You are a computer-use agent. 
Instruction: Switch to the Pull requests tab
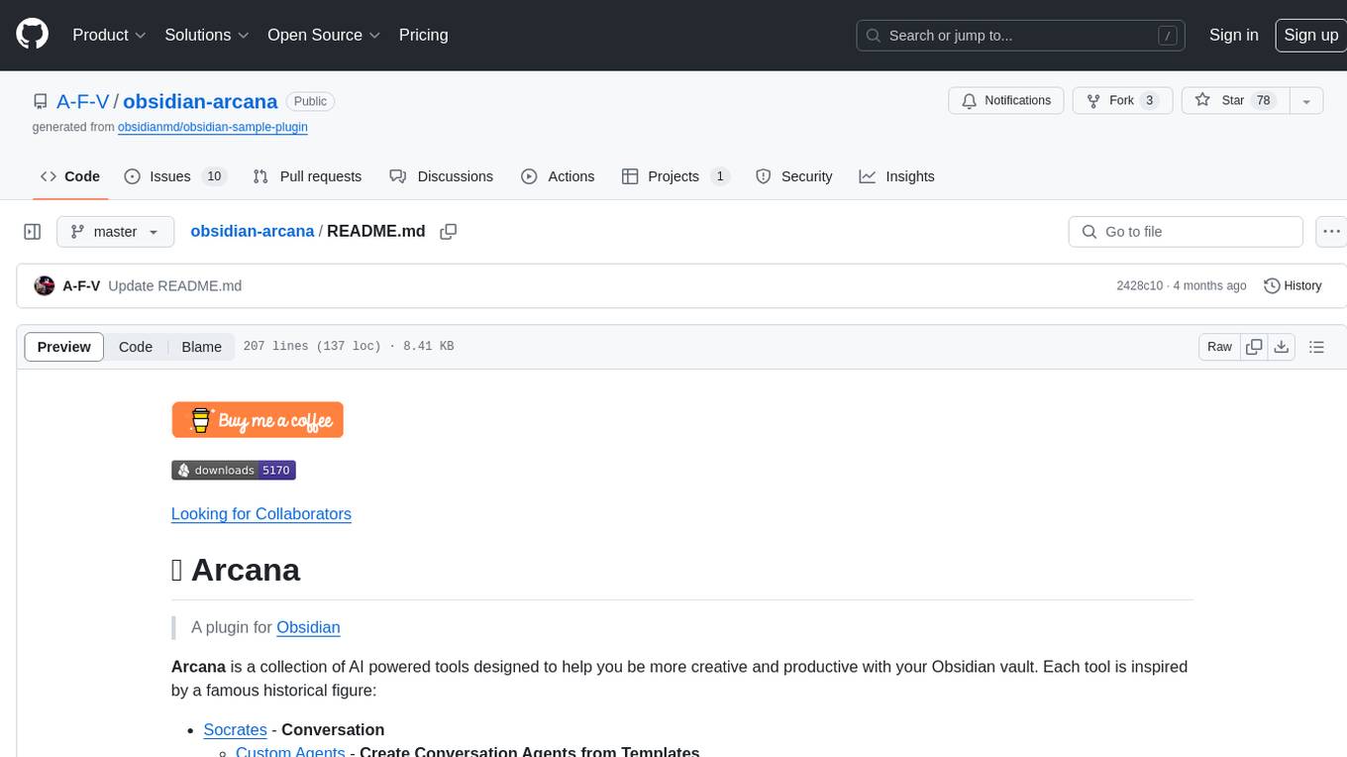click(307, 176)
